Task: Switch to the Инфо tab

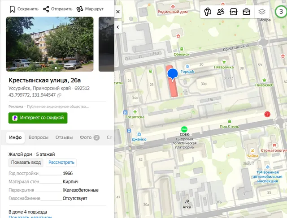Action: click(x=15, y=137)
